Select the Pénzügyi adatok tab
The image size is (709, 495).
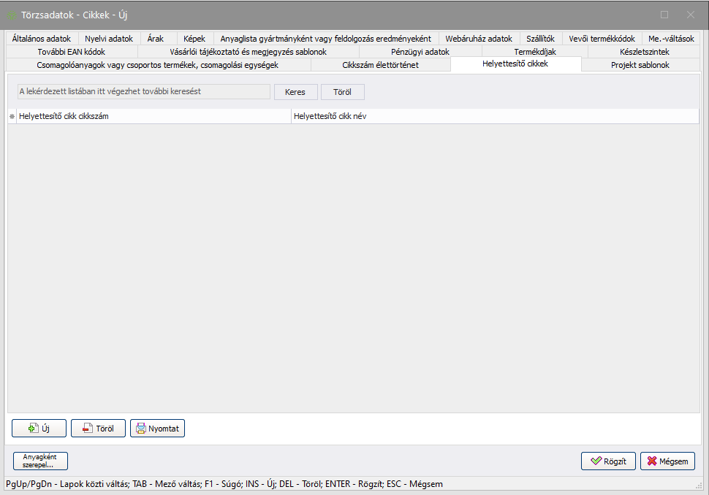point(420,52)
